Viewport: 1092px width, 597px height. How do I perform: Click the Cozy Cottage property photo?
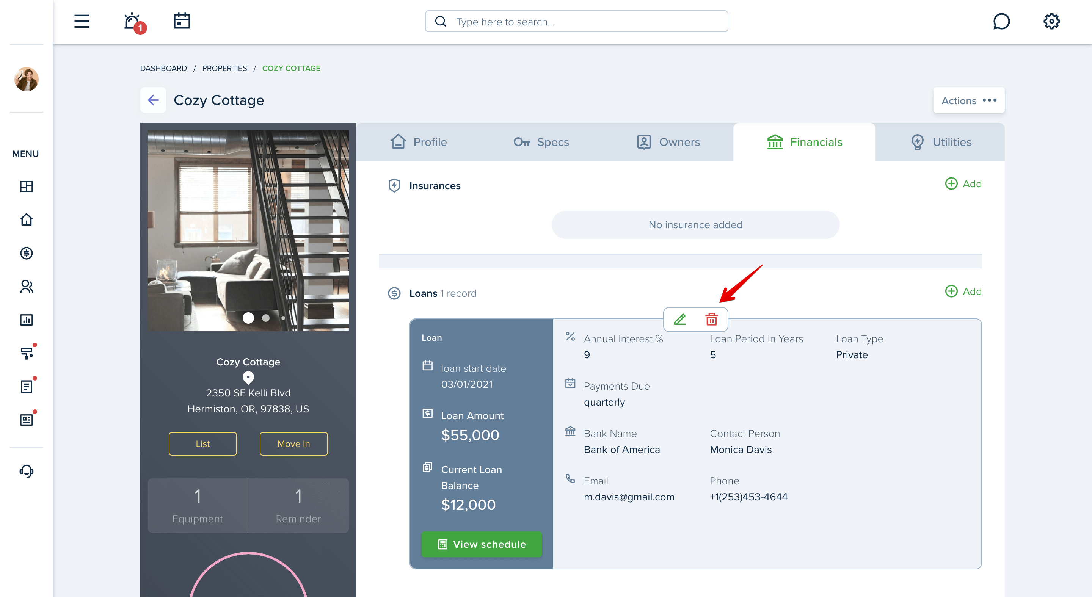click(248, 231)
